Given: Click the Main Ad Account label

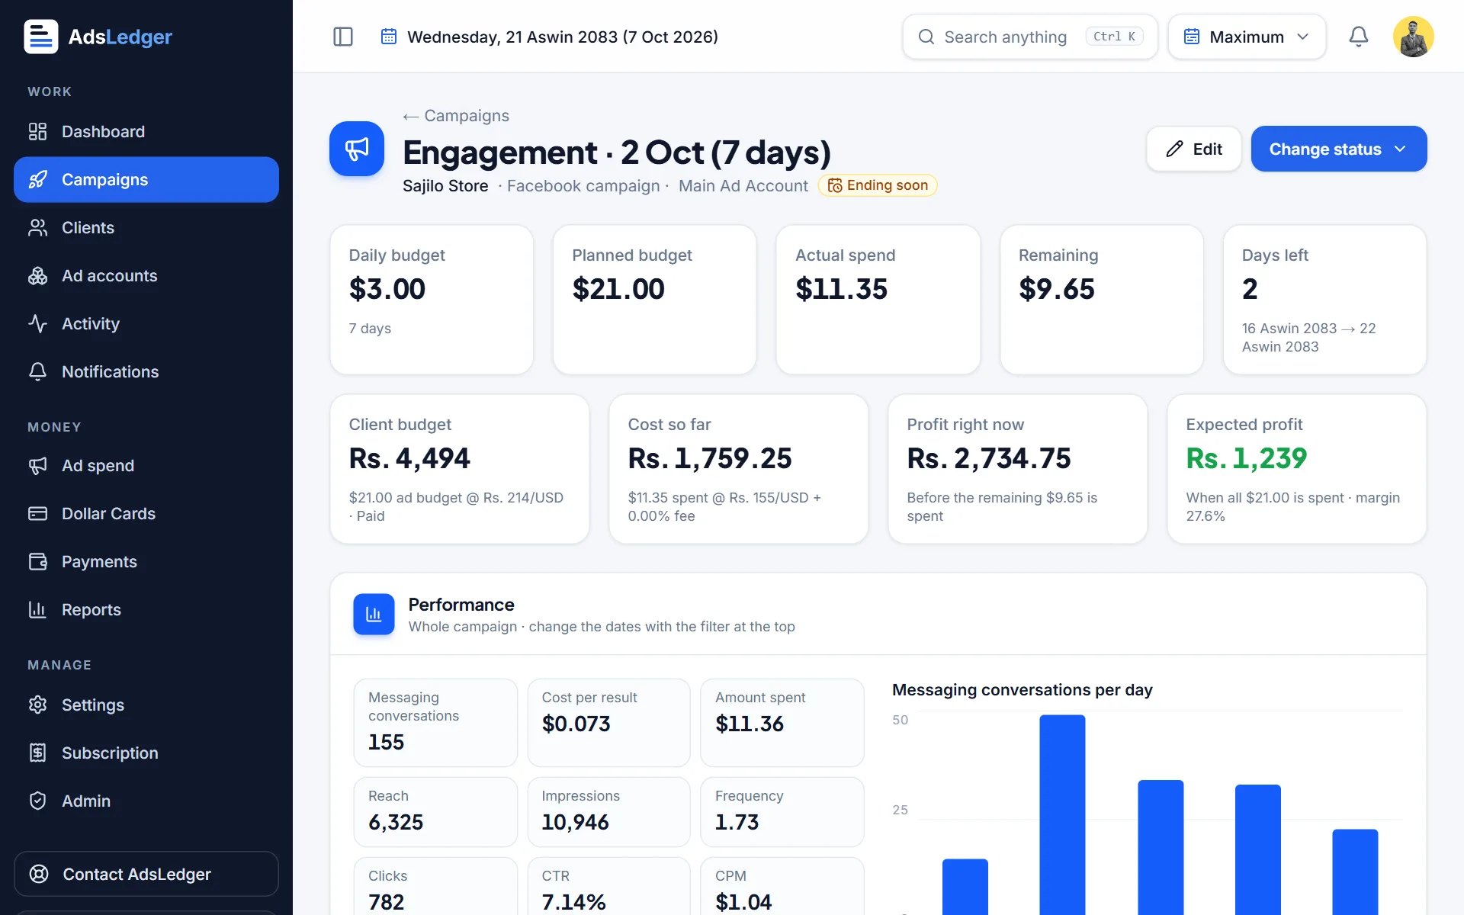Looking at the screenshot, I should click(x=743, y=186).
